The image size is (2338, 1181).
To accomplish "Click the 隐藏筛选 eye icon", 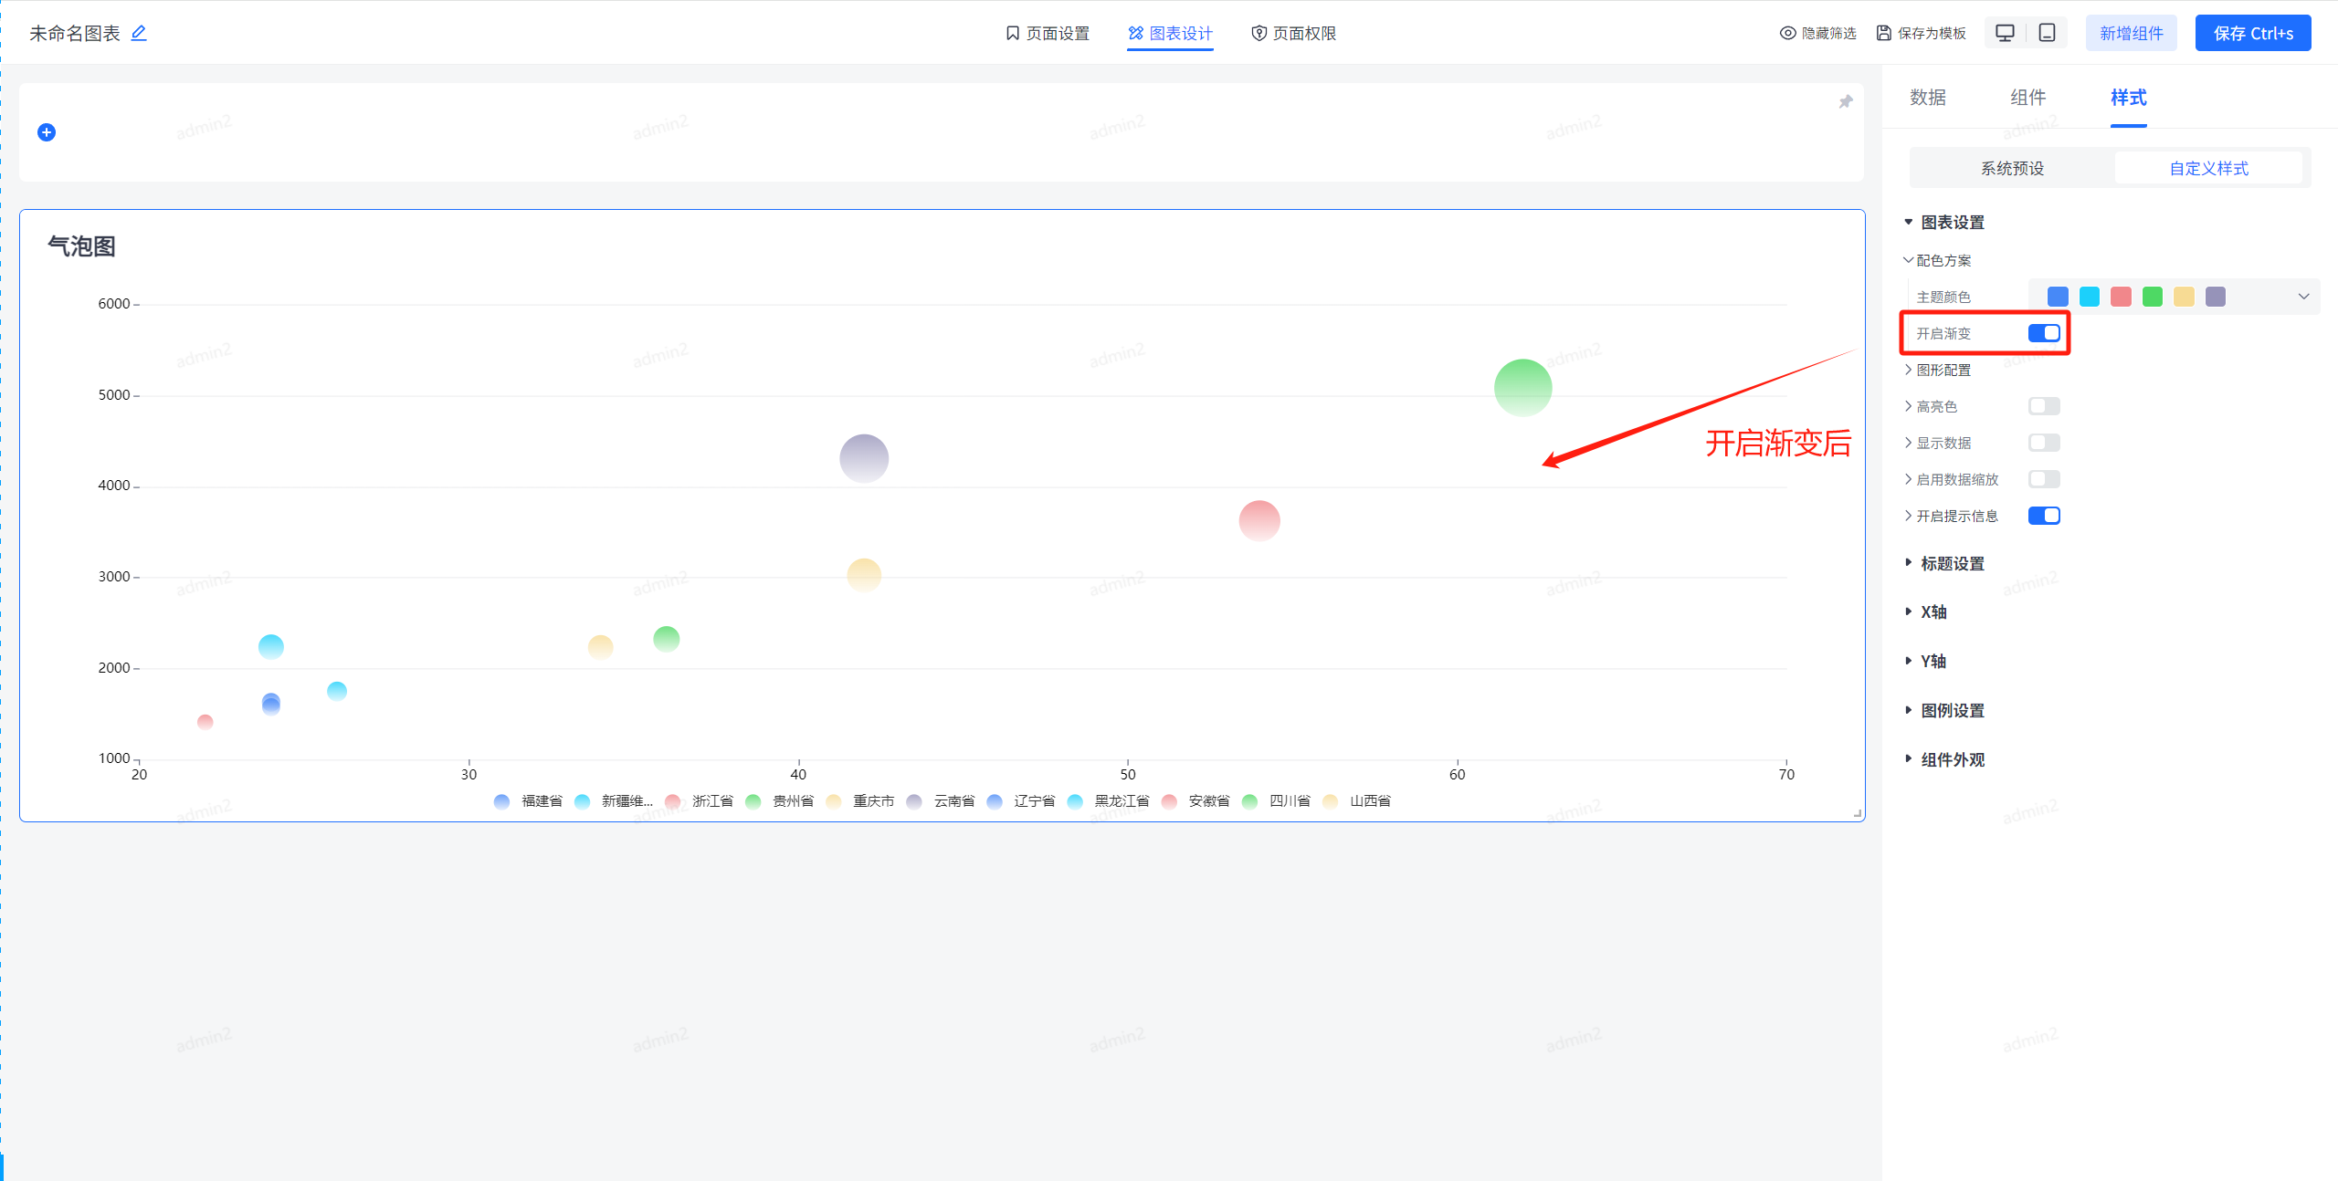I will pos(1787,33).
